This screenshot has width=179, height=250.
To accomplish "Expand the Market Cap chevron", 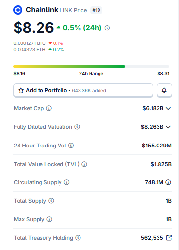I will [168, 108].
